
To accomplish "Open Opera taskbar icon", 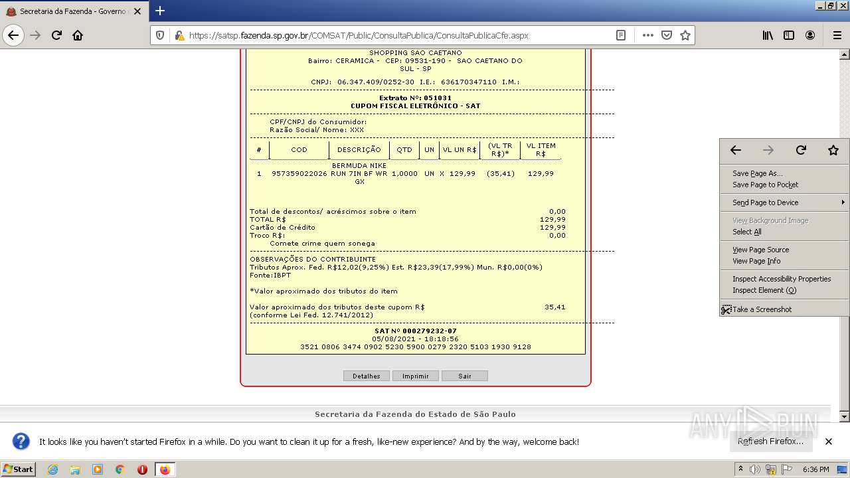I will [142, 469].
